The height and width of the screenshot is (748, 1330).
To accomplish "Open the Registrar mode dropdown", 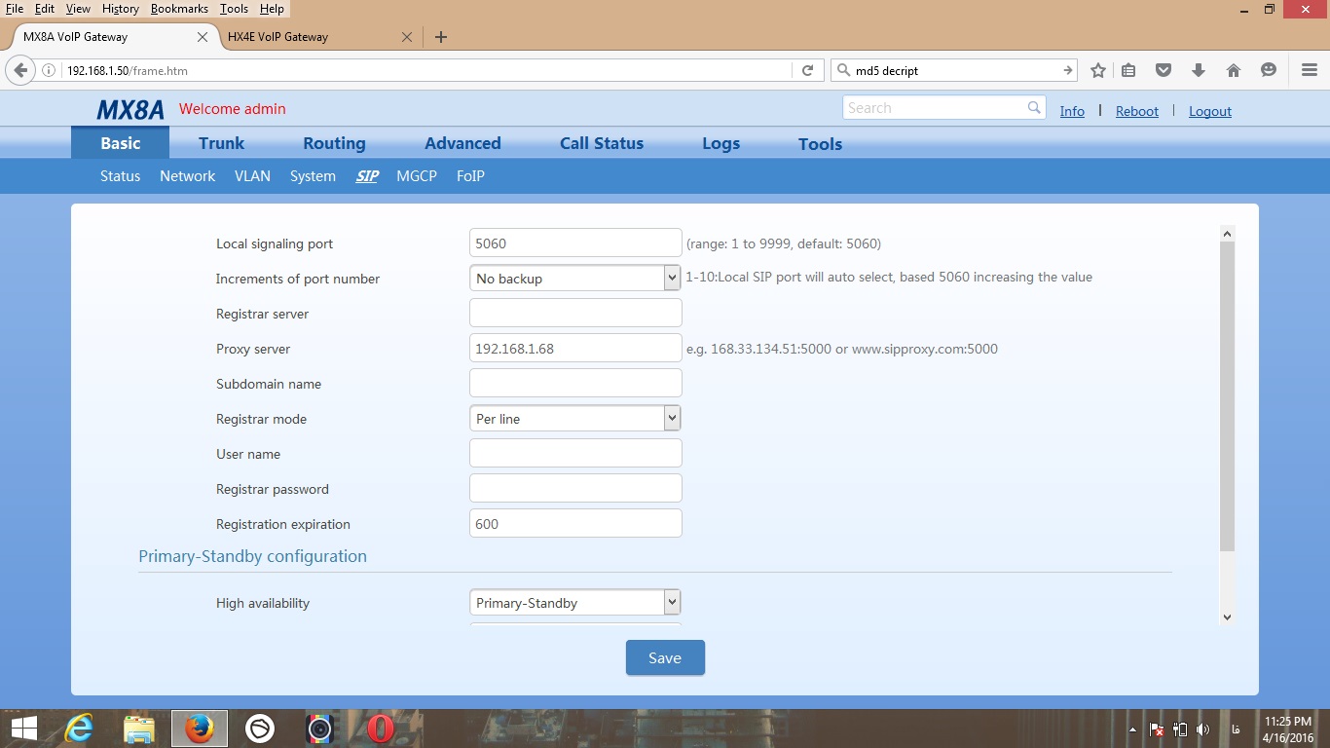I will [671, 419].
